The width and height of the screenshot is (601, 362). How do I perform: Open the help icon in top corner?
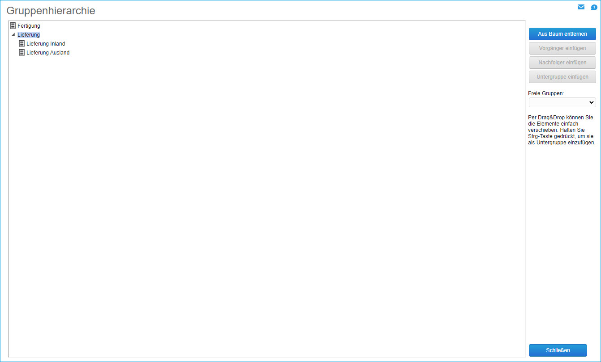pyautogui.click(x=594, y=8)
